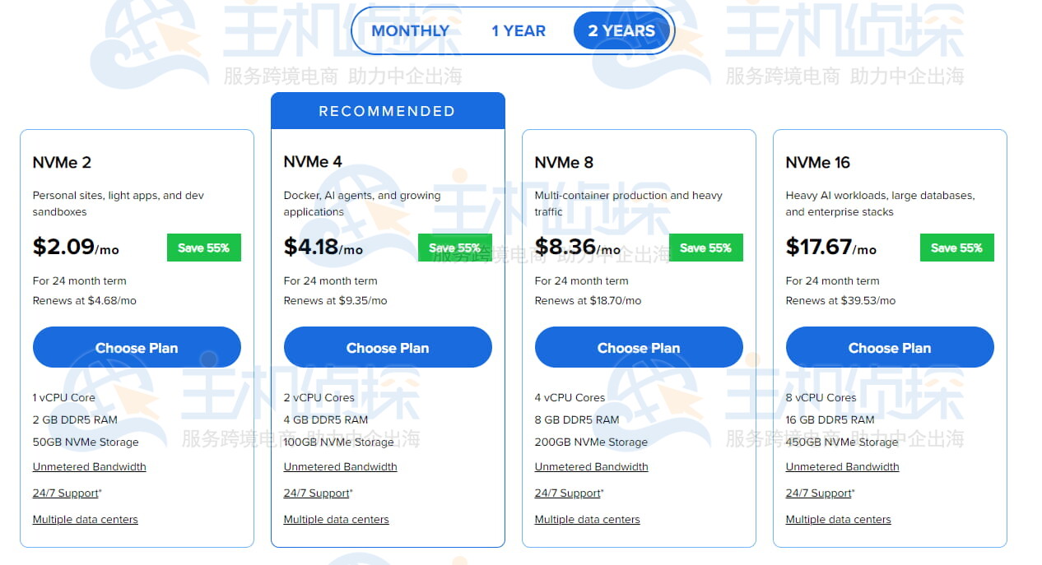The image size is (1042, 565).
Task: Select the 1 YEAR billing tab
Action: [519, 30]
